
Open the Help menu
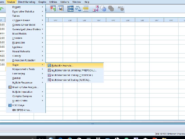click(87, 2)
